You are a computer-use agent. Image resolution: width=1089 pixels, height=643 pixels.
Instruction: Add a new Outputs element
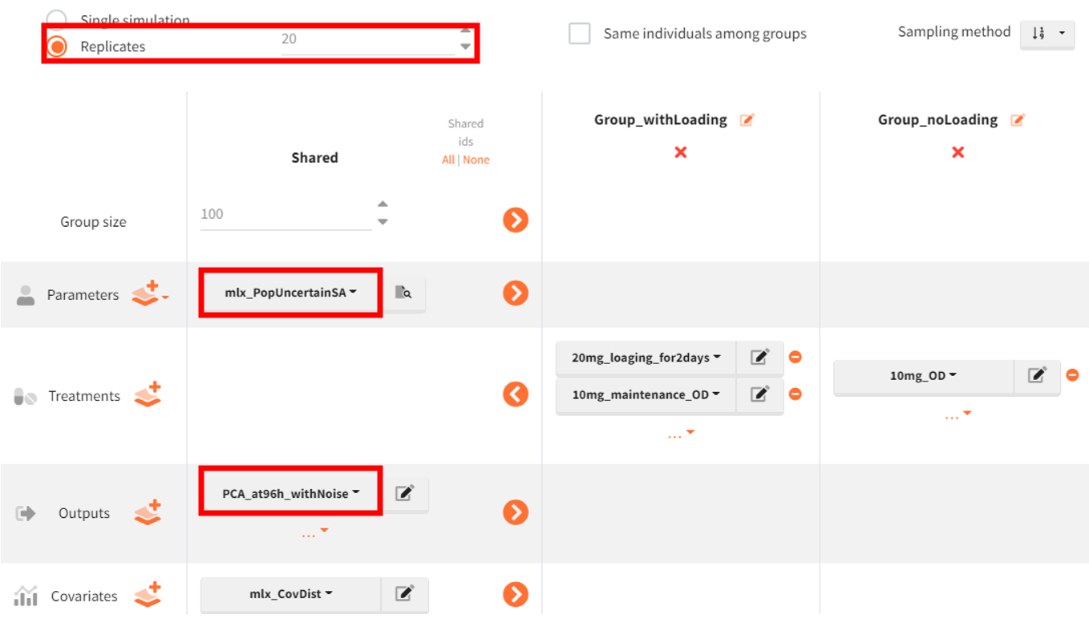pos(148,512)
